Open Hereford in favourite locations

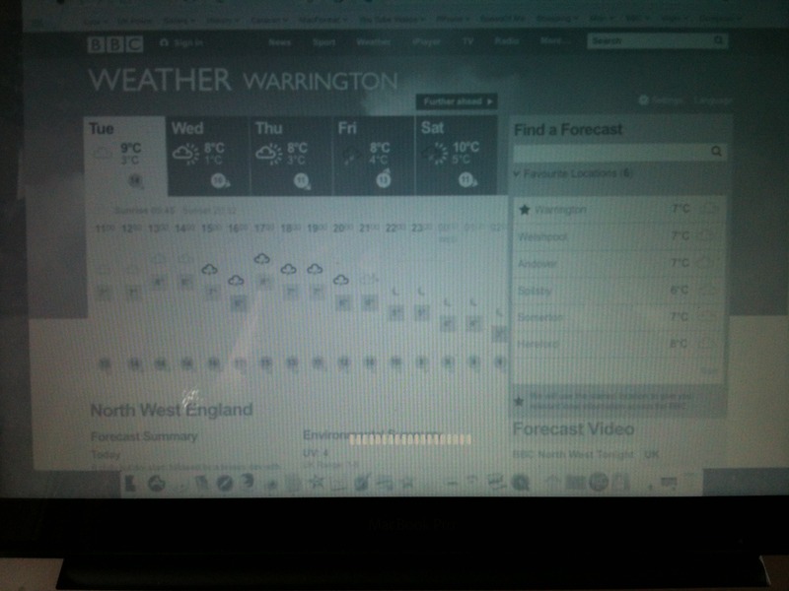pos(538,344)
